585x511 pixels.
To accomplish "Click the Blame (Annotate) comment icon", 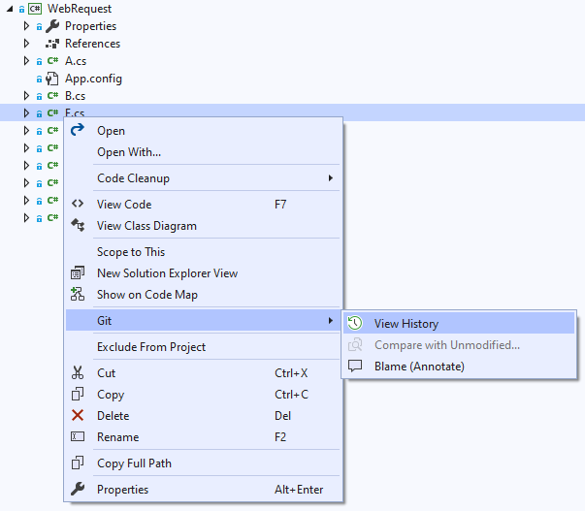I will (356, 367).
